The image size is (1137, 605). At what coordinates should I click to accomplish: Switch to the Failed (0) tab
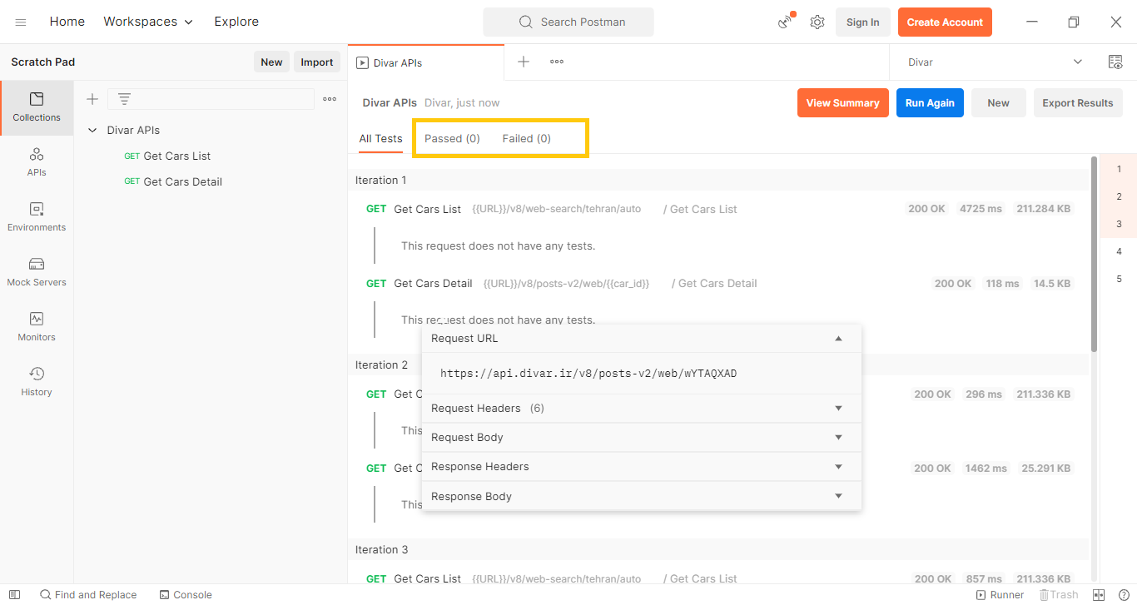pos(527,139)
